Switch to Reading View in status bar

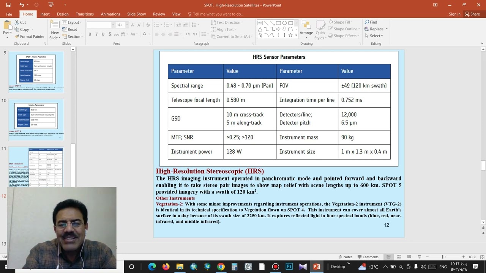[x=409, y=257]
